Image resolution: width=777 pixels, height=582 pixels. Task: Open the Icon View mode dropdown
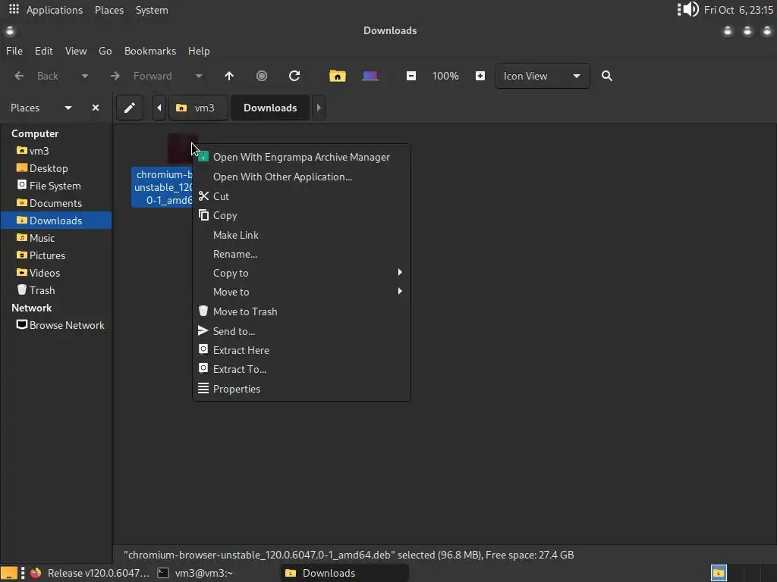point(542,76)
